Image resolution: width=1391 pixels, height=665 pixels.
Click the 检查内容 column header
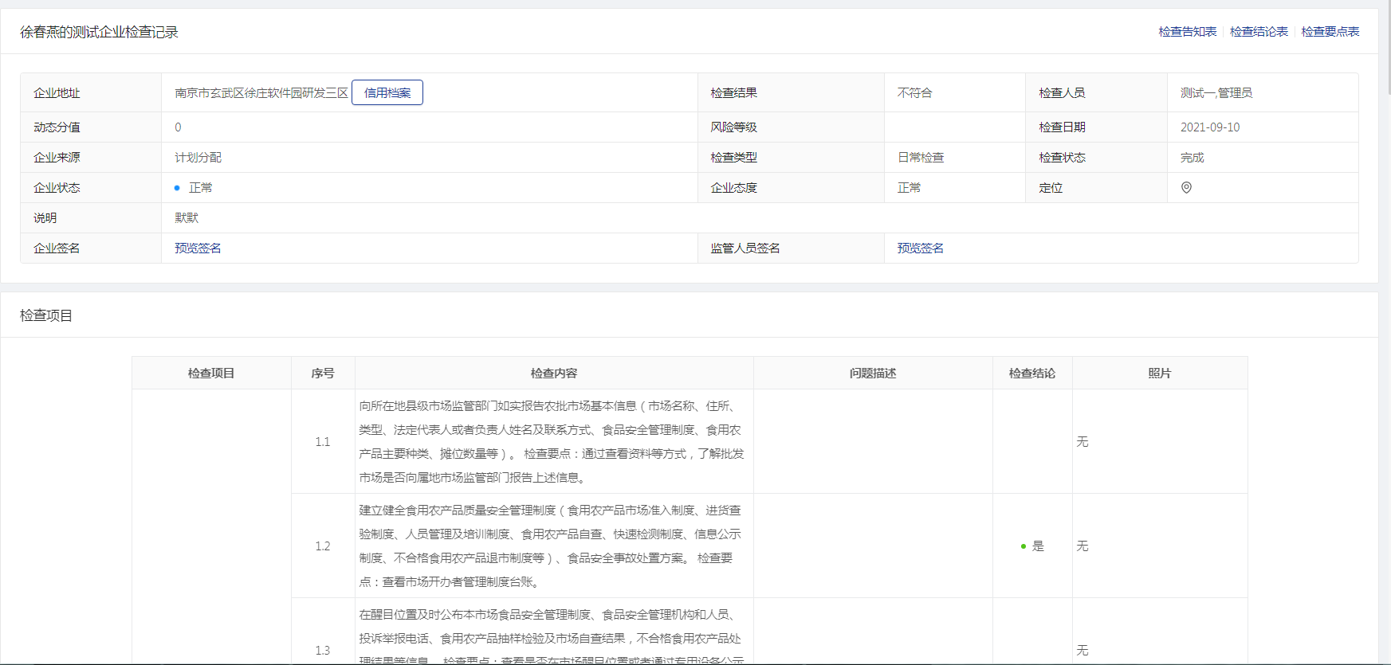[554, 374]
